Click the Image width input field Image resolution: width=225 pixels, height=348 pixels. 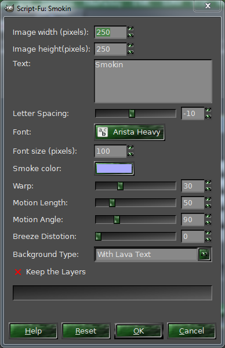click(x=110, y=32)
